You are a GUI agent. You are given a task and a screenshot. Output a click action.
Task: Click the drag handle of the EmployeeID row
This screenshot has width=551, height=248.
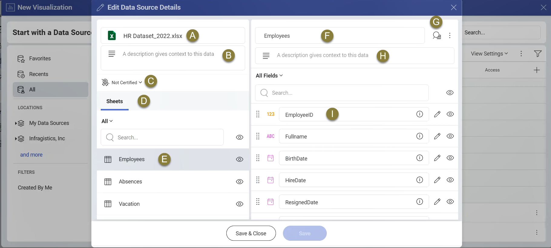point(258,114)
